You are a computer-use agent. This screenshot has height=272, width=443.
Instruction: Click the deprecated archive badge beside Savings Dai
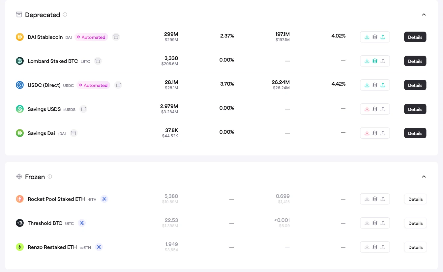coord(74,133)
